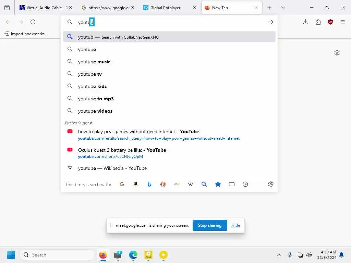351x263 pixels.
Task: Search within Bookmarks star icon
Action: (x=218, y=184)
